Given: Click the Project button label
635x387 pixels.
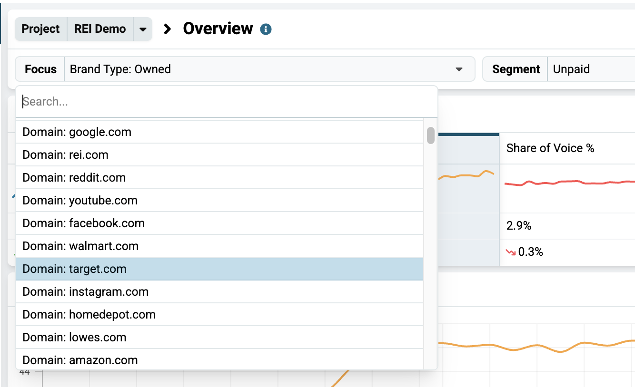Looking at the screenshot, I should (41, 29).
